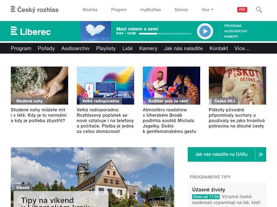Click the Český rozhlas logo
Viewport: 277px width, 207px height.
tap(35, 10)
